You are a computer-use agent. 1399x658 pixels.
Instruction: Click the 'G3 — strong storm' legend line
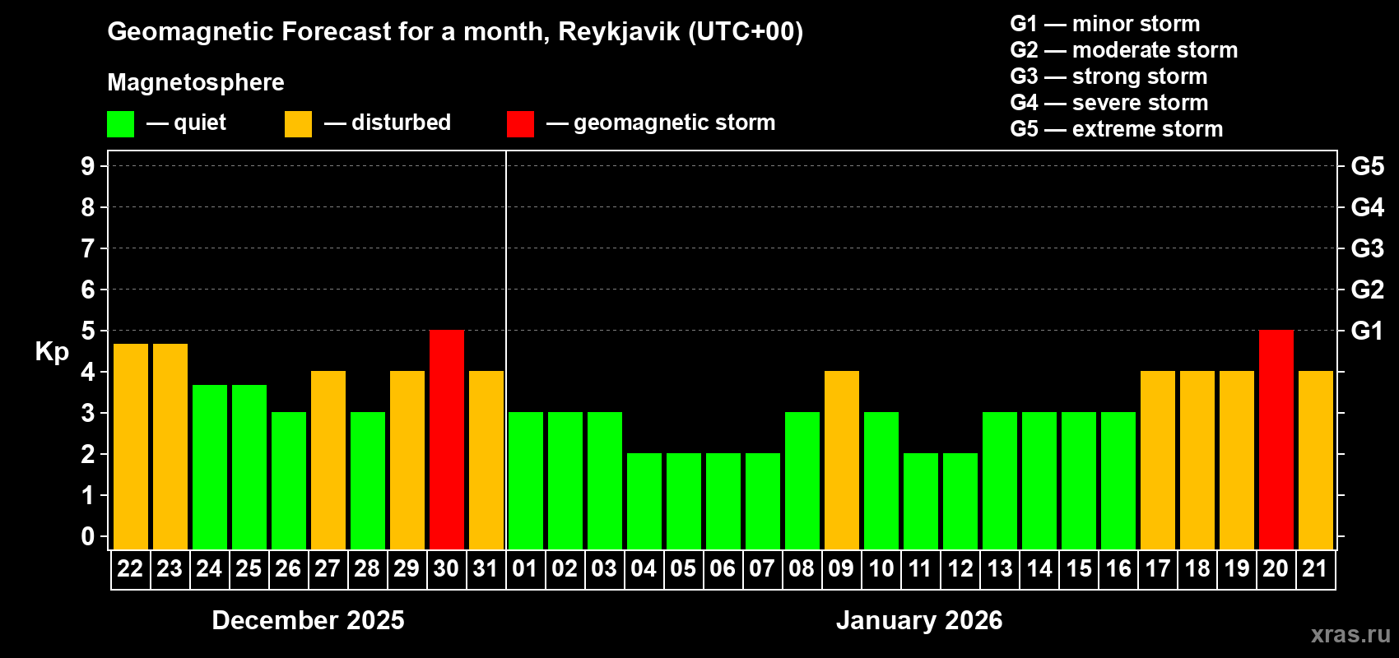click(x=1109, y=76)
